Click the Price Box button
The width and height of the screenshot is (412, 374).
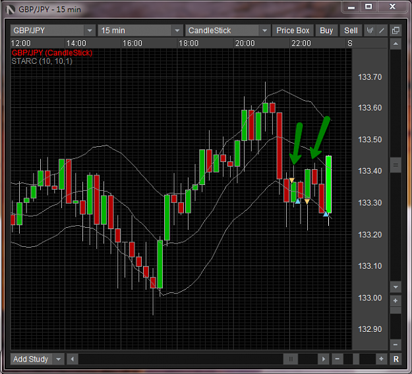pos(293,30)
